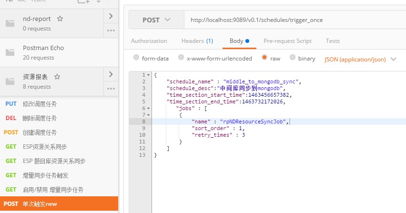Open the POST method dropdown
This screenshot has width=406, height=213.
coord(156,20)
